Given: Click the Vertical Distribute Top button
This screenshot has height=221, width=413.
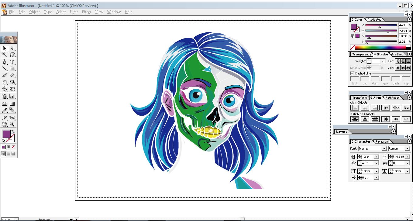Looking at the screenshot, I should [x=355, y=119].
